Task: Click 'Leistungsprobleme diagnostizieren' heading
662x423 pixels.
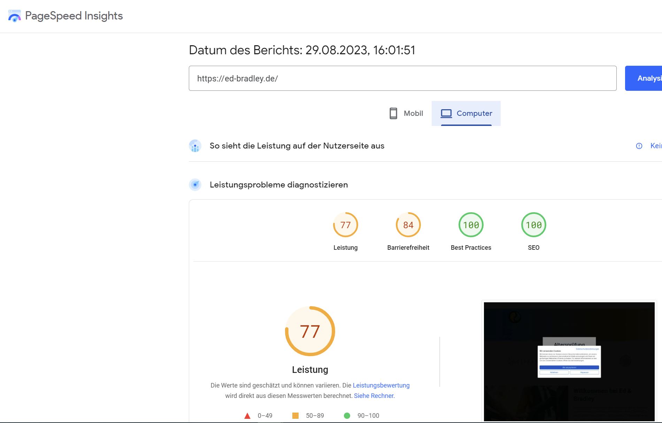Action: click(279, 185)
